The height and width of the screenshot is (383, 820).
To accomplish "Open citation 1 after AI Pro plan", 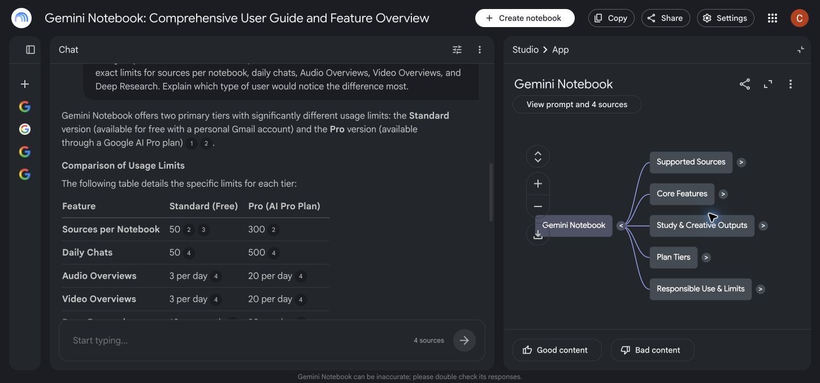I will (x=192, y=143).
